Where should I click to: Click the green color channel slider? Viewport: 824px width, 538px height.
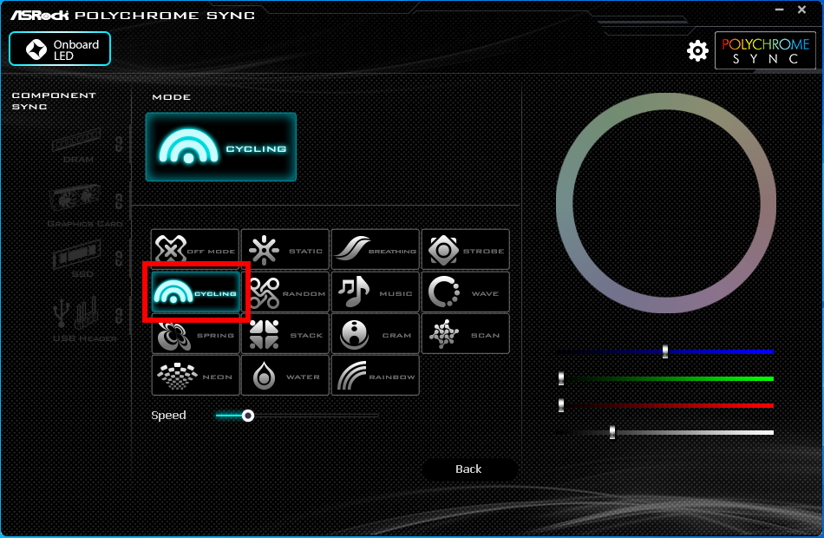pyautogui.click(x=665, y=378)
